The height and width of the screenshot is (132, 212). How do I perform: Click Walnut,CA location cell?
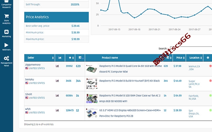[x=194, y=68]
